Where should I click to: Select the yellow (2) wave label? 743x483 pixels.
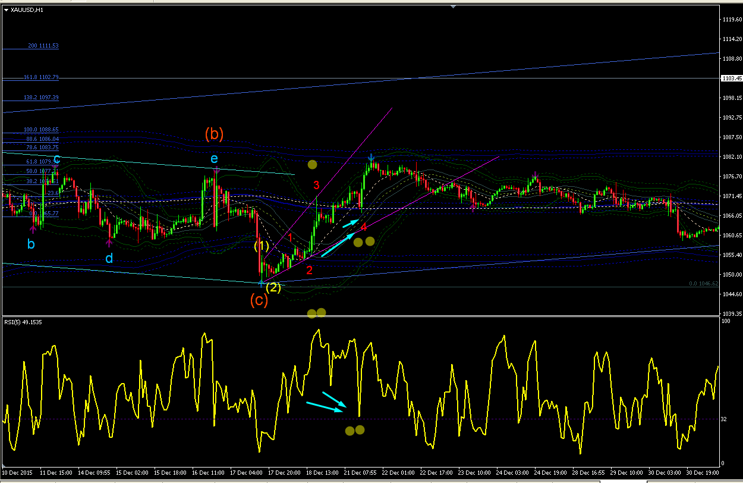click(273, 287)
